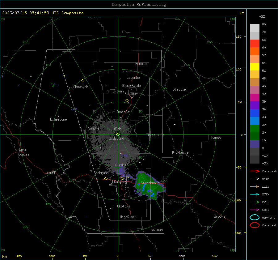The width and height of the screenshot is (278, 260).
Task: Click the Calgary city label
Action: click(120, 182)
